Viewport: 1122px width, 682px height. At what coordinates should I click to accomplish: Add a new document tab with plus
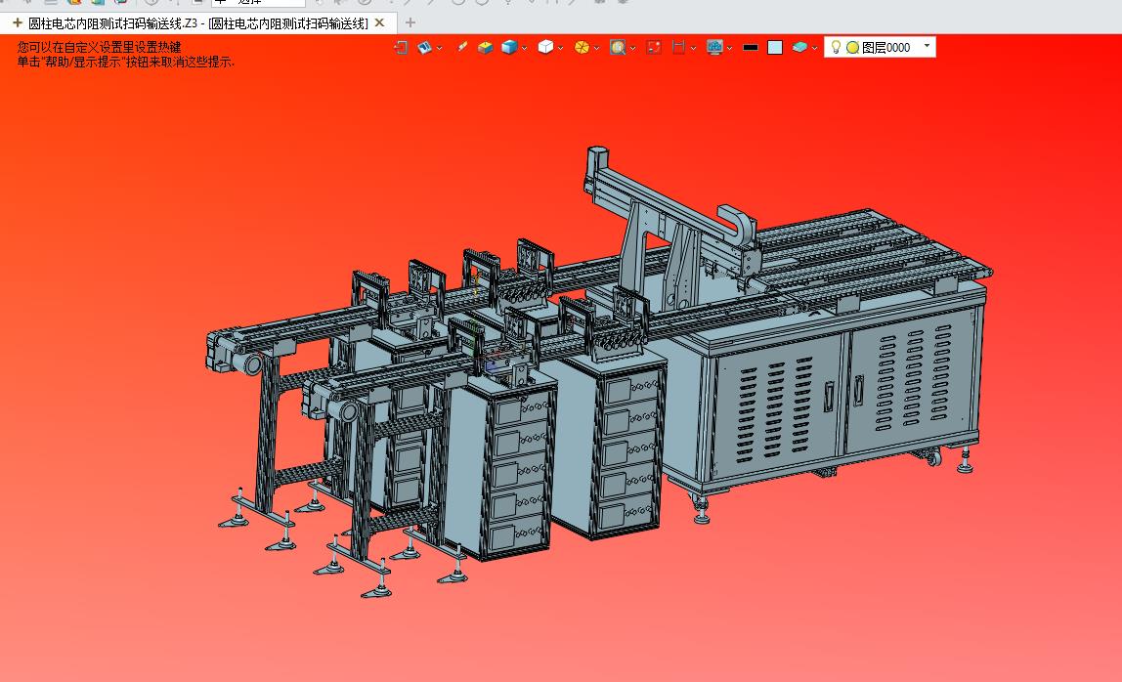(x=410, y=22)
